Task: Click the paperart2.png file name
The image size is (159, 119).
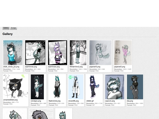Action: (x=120, y=67)
